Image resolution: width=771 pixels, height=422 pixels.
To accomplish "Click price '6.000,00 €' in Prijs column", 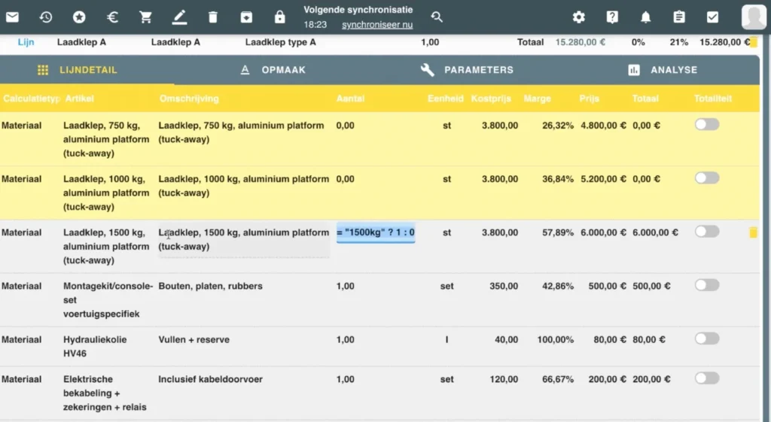I will 603,233.
